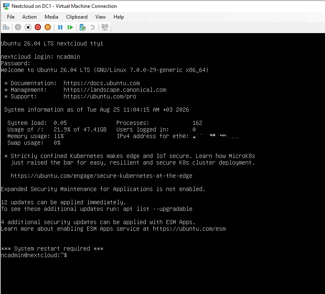
Task: Click the ncadmin@nextcloud:~$ shell prompt
Action: point(34,255)
